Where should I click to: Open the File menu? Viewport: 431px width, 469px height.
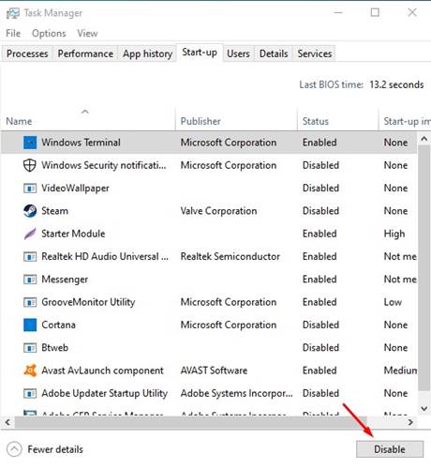(x=13, y=34)
